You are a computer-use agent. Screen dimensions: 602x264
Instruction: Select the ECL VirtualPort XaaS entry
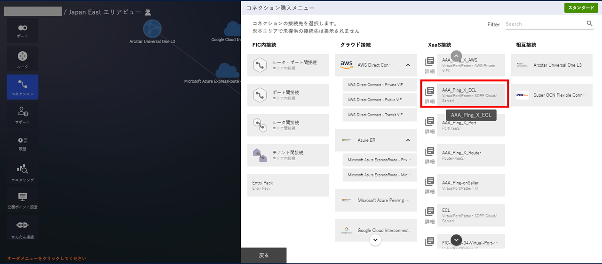pos(471,215)
